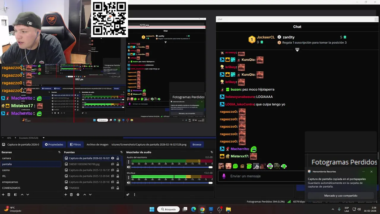
Task: Open the audio mixer three-dot menu
Action: (x=134, y=195)
